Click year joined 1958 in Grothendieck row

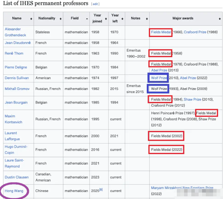95,32
